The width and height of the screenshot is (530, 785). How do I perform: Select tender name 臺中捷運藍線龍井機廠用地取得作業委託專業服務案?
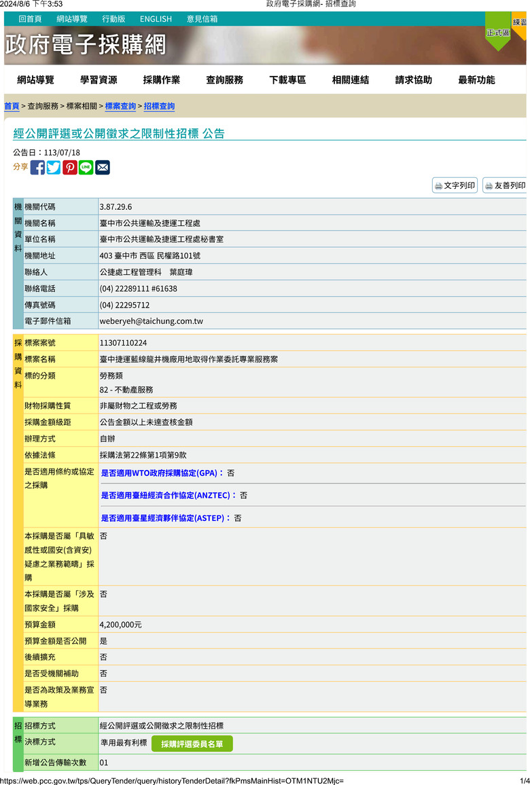click(189, 359)
